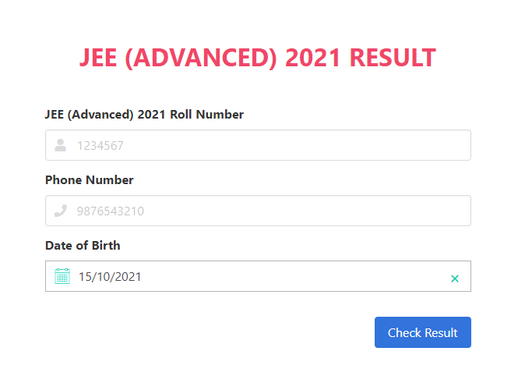Screen dimensions: 518x369
Task: Clear the date with the green X icon
Action: coord(455,279)
